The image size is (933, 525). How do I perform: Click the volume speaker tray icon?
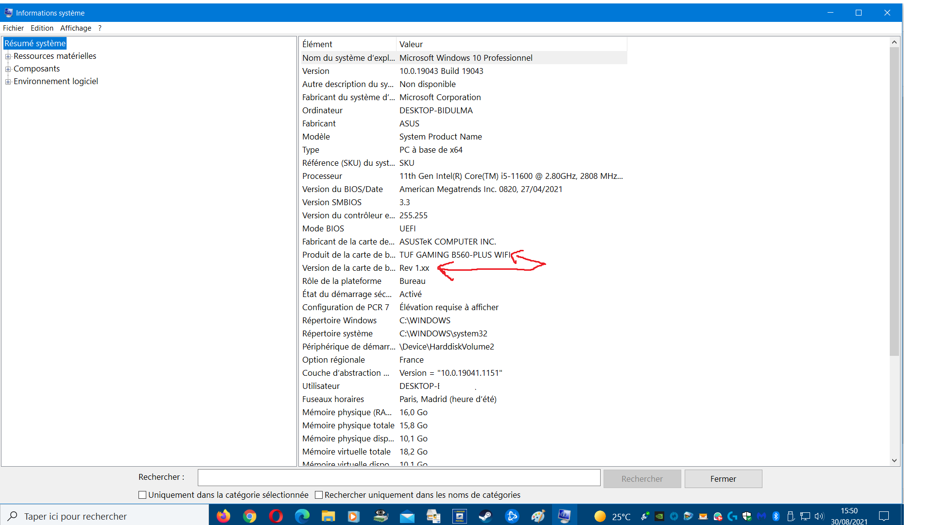pyautogui.click(x=819, y=516)
